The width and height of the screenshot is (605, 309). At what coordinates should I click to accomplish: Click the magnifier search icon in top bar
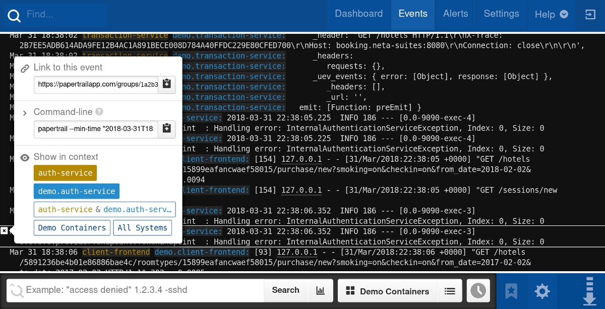click(14, 16)
